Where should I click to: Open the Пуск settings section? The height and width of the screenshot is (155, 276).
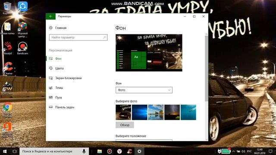click(56, 97)
